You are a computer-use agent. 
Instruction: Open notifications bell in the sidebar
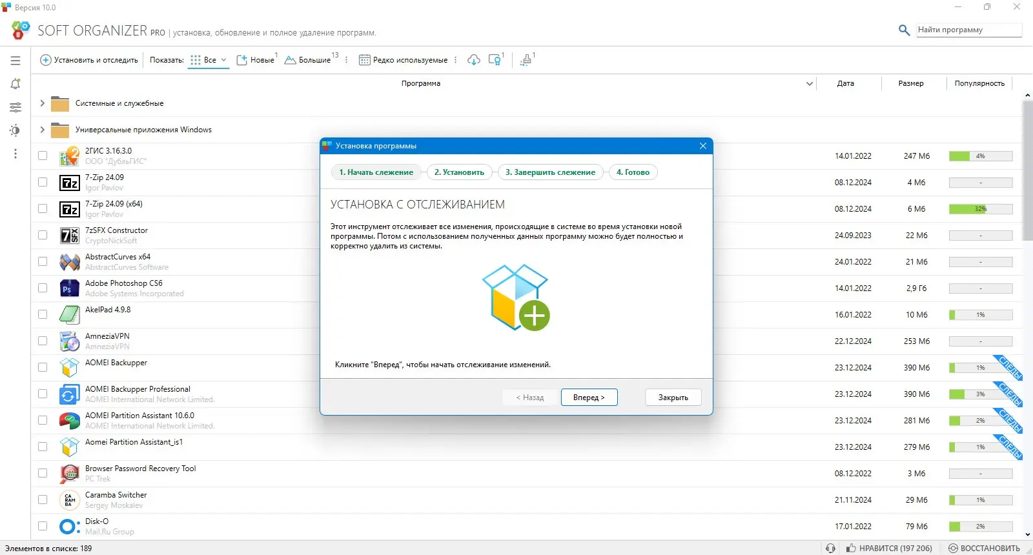click(15, 84)
